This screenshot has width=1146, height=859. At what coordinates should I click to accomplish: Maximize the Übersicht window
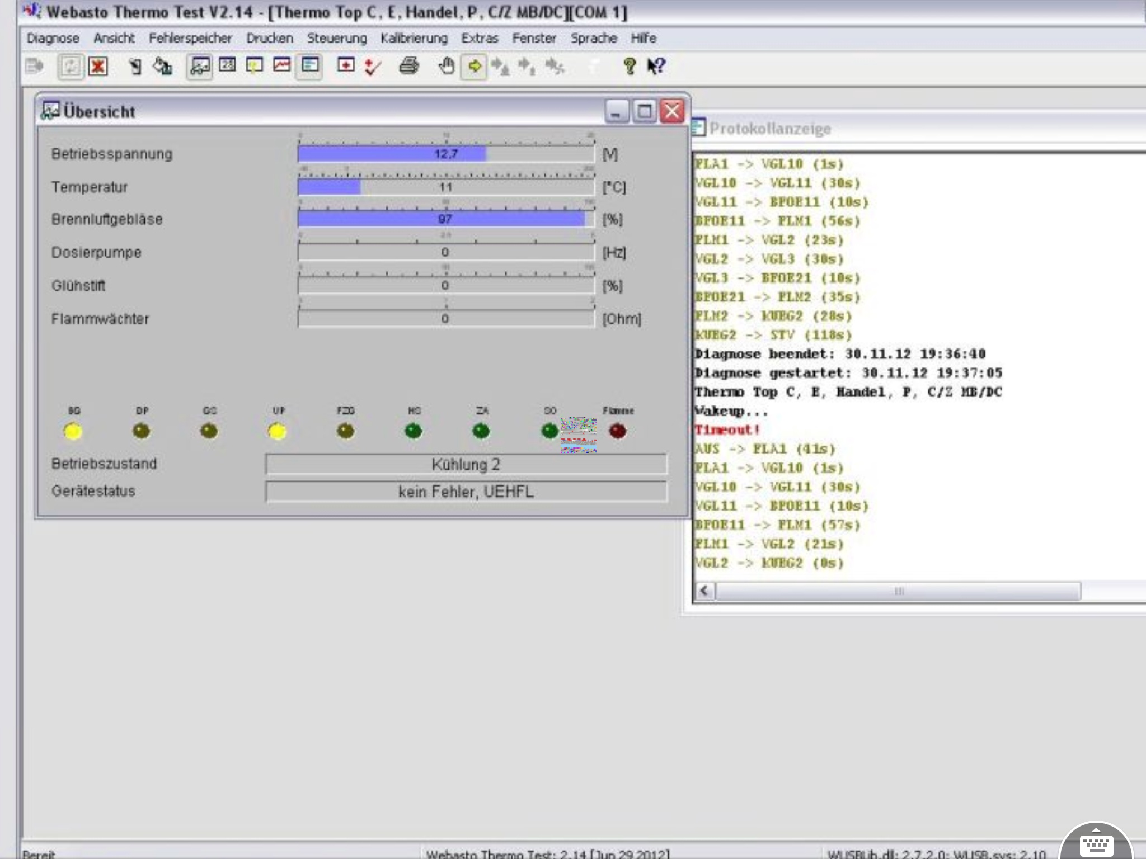point(645,111)
